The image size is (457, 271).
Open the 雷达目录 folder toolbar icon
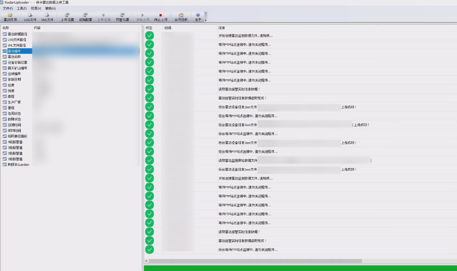tap(10, 18)
